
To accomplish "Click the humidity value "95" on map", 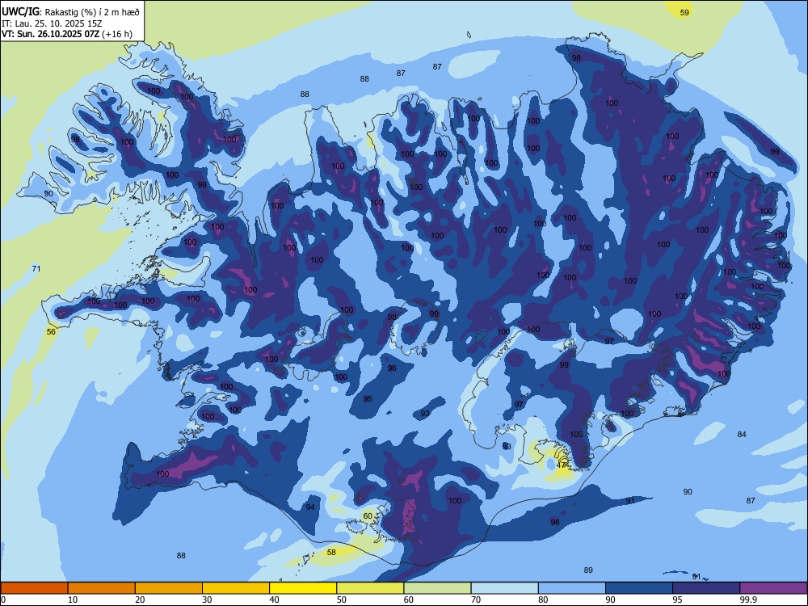I will (368, 399).
